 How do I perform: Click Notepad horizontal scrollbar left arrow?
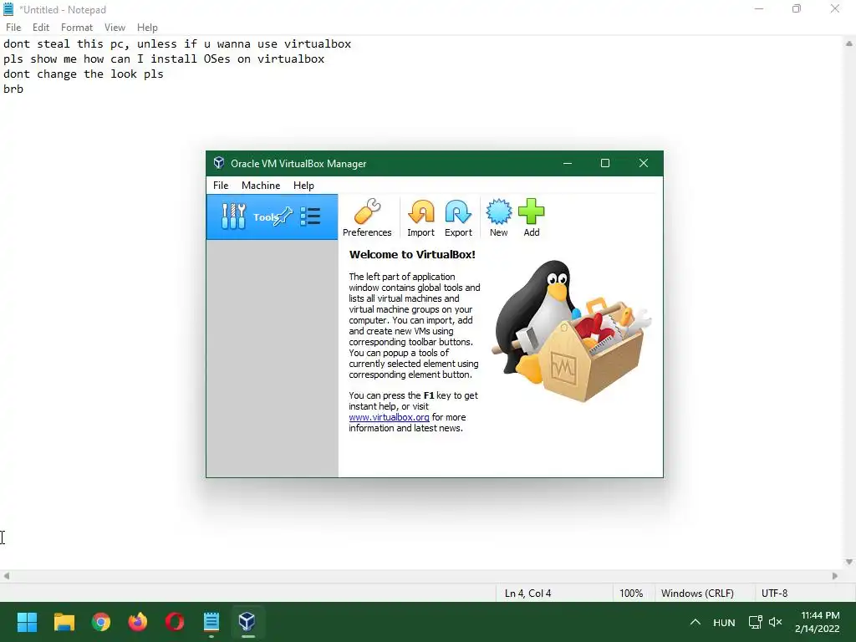tap(6, 575)
